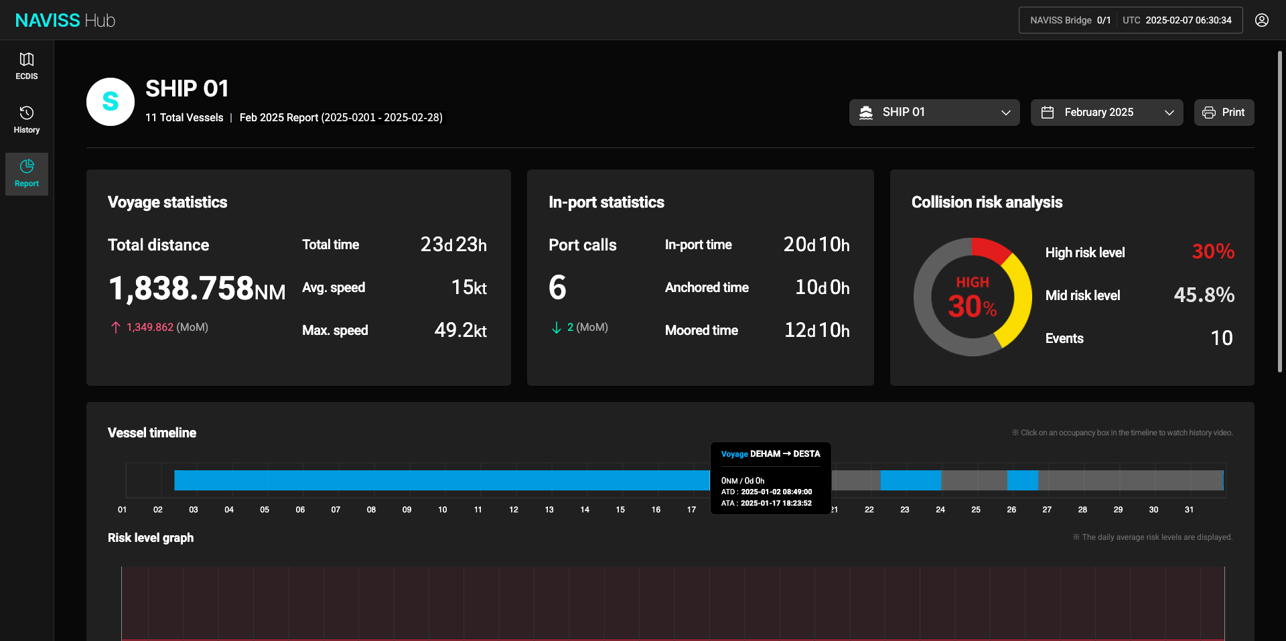Click the calendar icon beside February 2025

click(x=1048, y=113)
